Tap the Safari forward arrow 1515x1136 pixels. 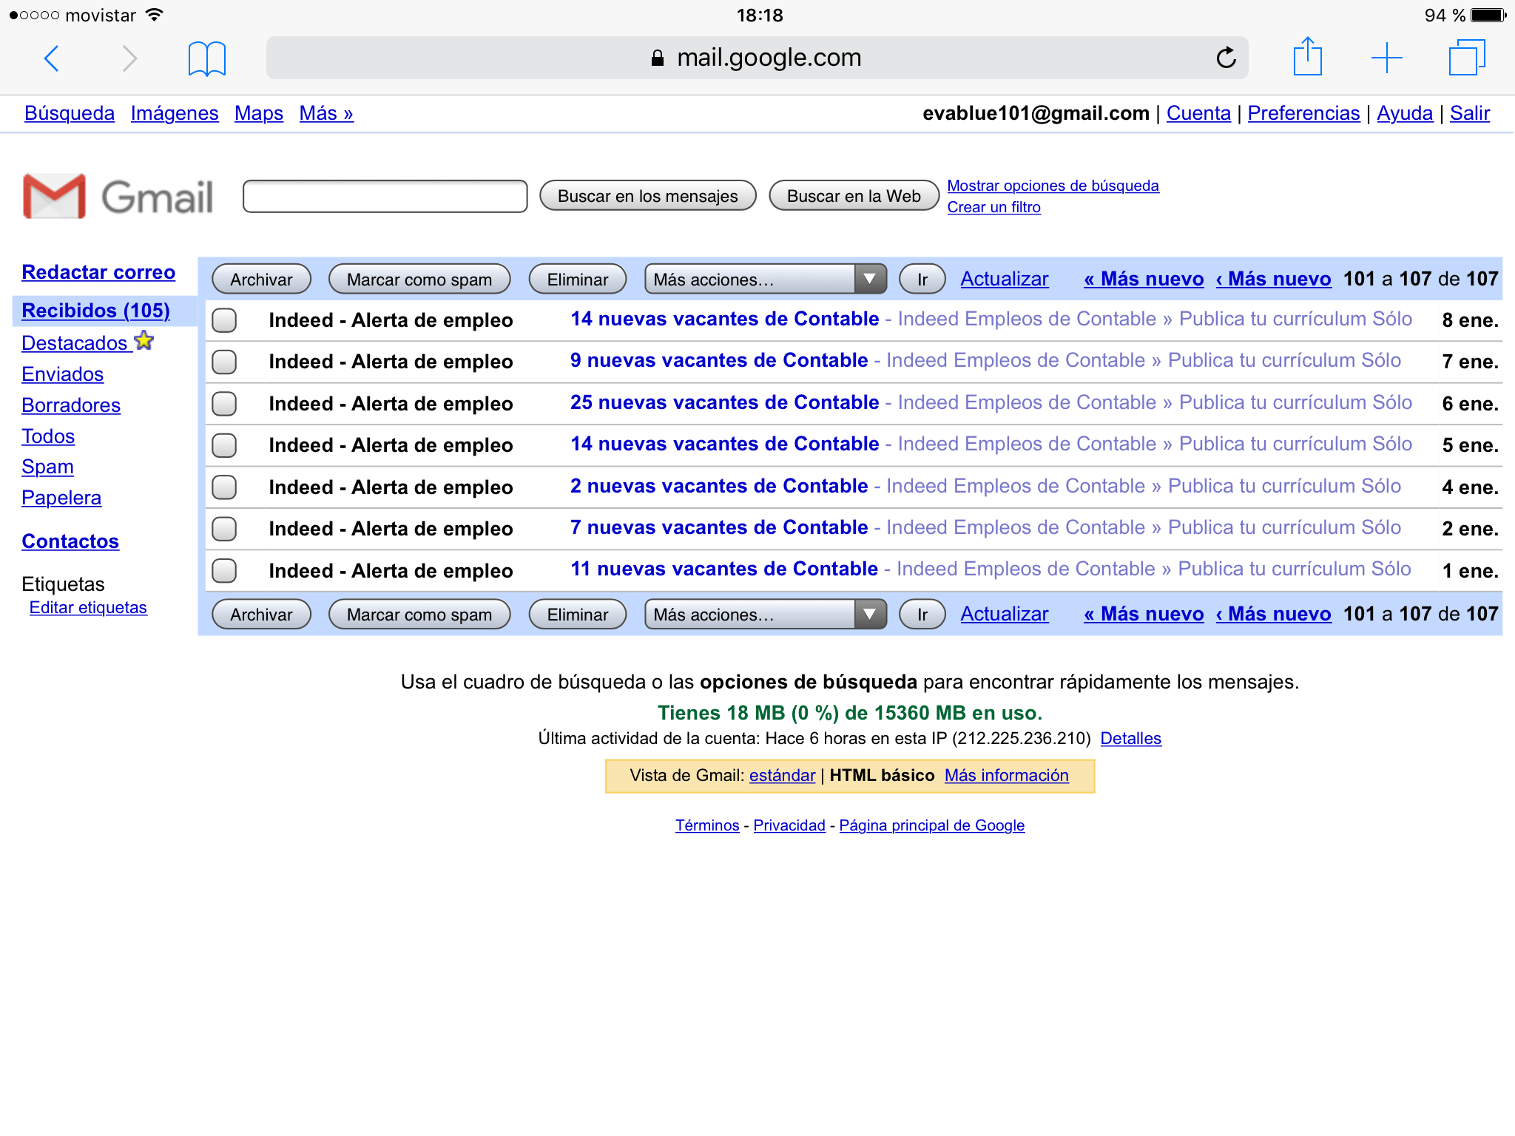[x=129, y=58]
